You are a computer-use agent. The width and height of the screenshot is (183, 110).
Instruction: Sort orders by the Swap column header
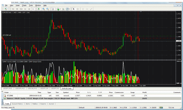point(132,92)
